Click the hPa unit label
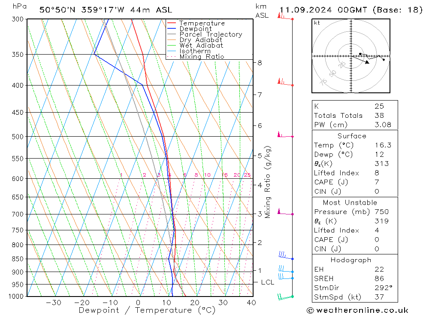This screenshot has width=429, height=315. tap(20, 6)
